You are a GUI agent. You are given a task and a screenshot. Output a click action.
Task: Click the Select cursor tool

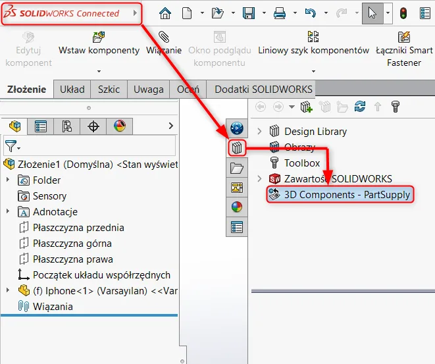point(372,13)
